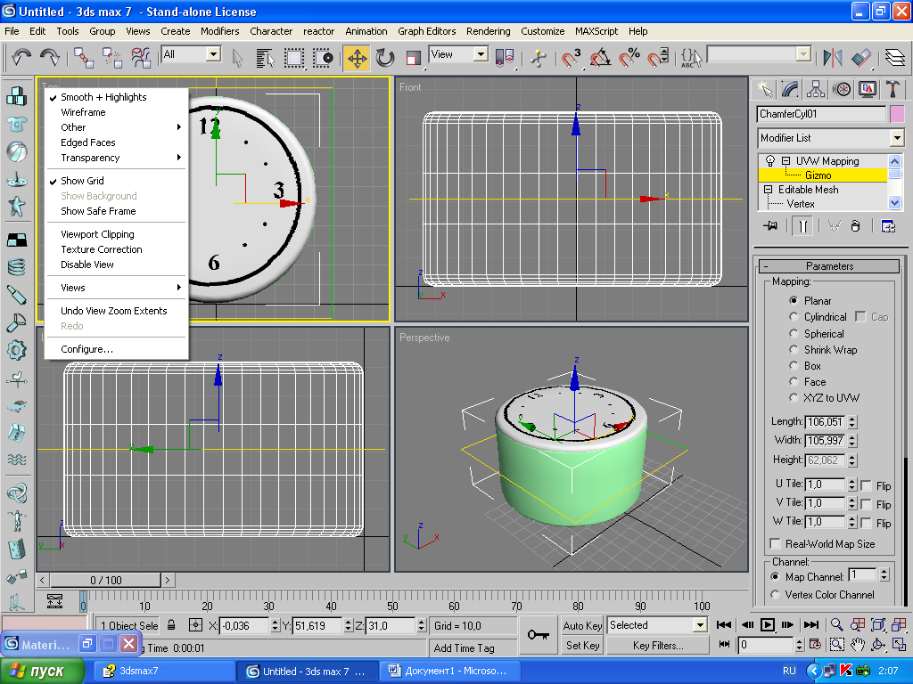The height and width of the screenshot is (684, 913).
Task: Select Spherical mapping radio button
Action: (793, 333)
